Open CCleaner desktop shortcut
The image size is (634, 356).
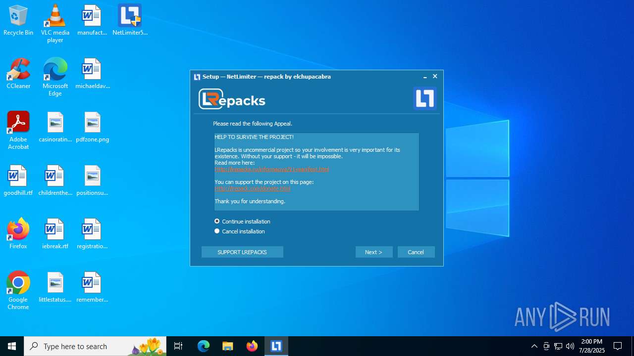tap(18, 74)
